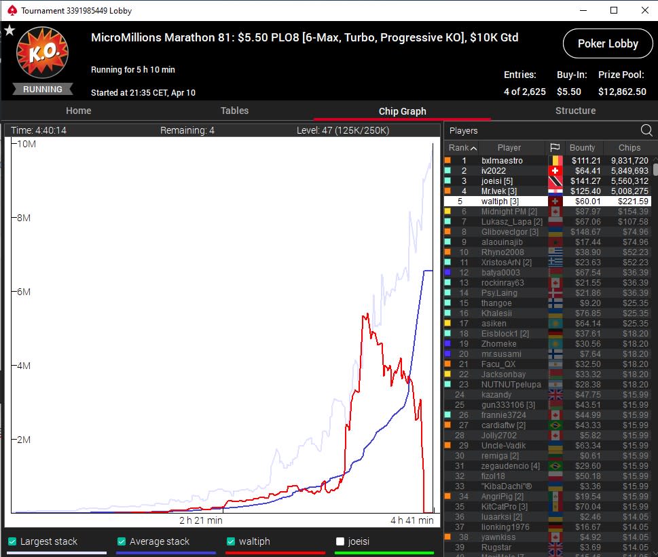Select player row Midnight PM [2]

[x=547, y=212]
